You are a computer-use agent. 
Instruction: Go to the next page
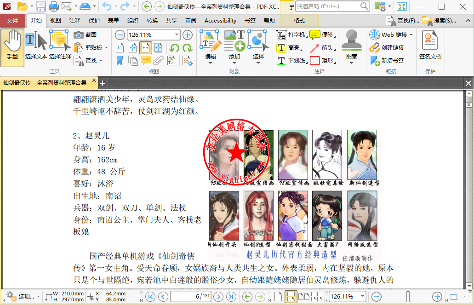click(x=218, y=297)
